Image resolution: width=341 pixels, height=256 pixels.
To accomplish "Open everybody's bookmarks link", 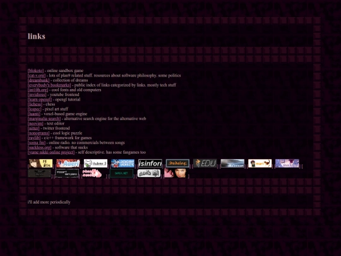I will tap(49, 85).
